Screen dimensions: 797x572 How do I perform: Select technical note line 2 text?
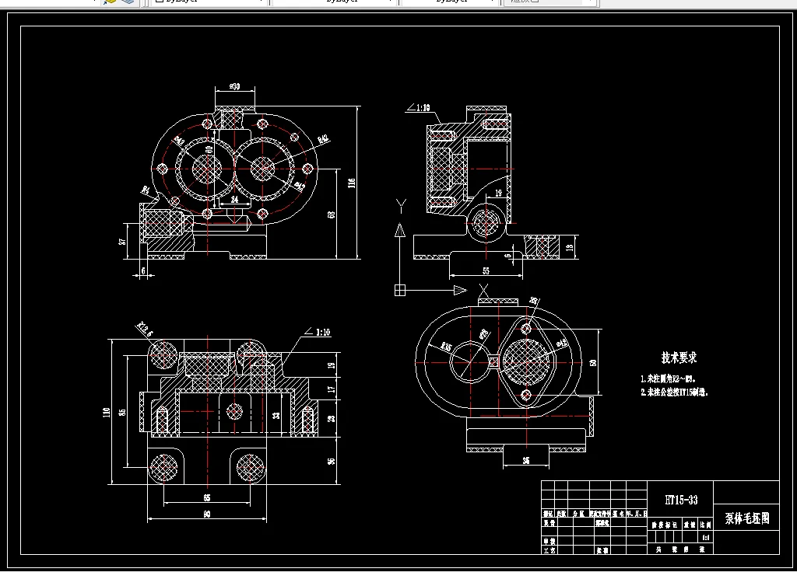click(x=675, y=392)
